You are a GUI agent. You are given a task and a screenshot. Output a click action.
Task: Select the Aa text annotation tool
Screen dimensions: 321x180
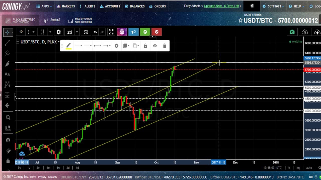pos(7,74)
